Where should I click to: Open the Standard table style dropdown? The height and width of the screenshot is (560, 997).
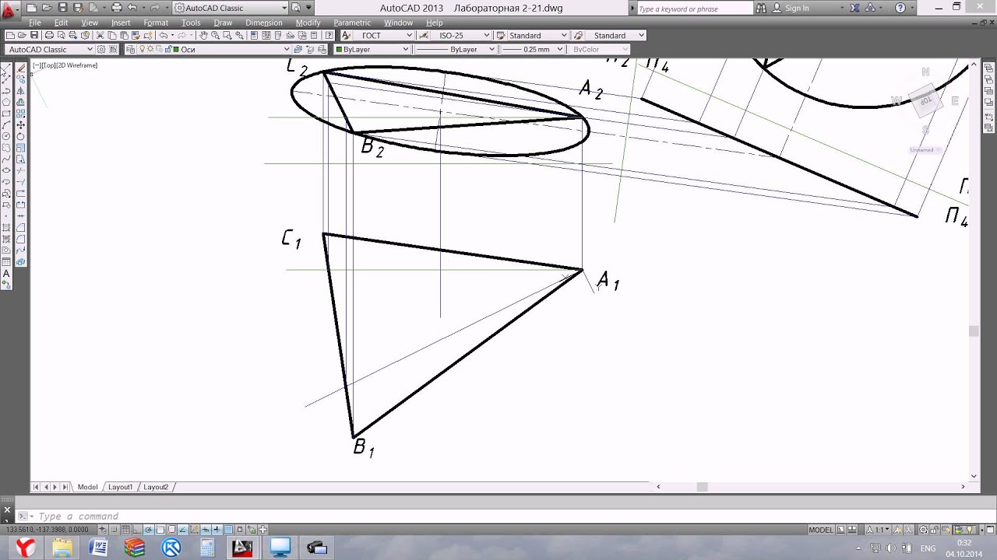[537, 35]
